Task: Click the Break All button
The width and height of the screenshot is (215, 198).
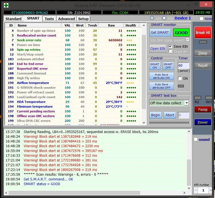Action: click(203, 33)
